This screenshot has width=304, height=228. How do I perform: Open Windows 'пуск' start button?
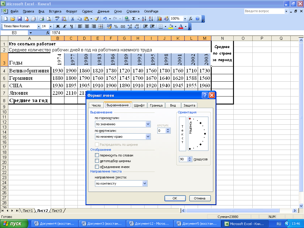14,224
